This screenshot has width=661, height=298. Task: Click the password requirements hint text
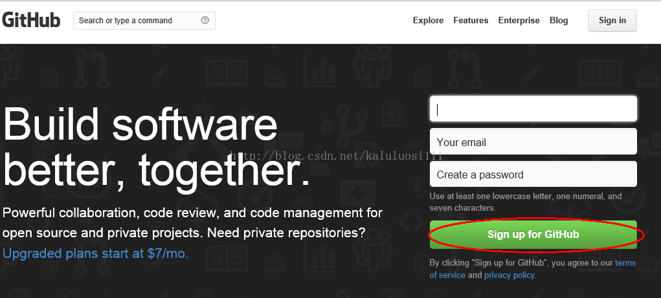point(525,202)
